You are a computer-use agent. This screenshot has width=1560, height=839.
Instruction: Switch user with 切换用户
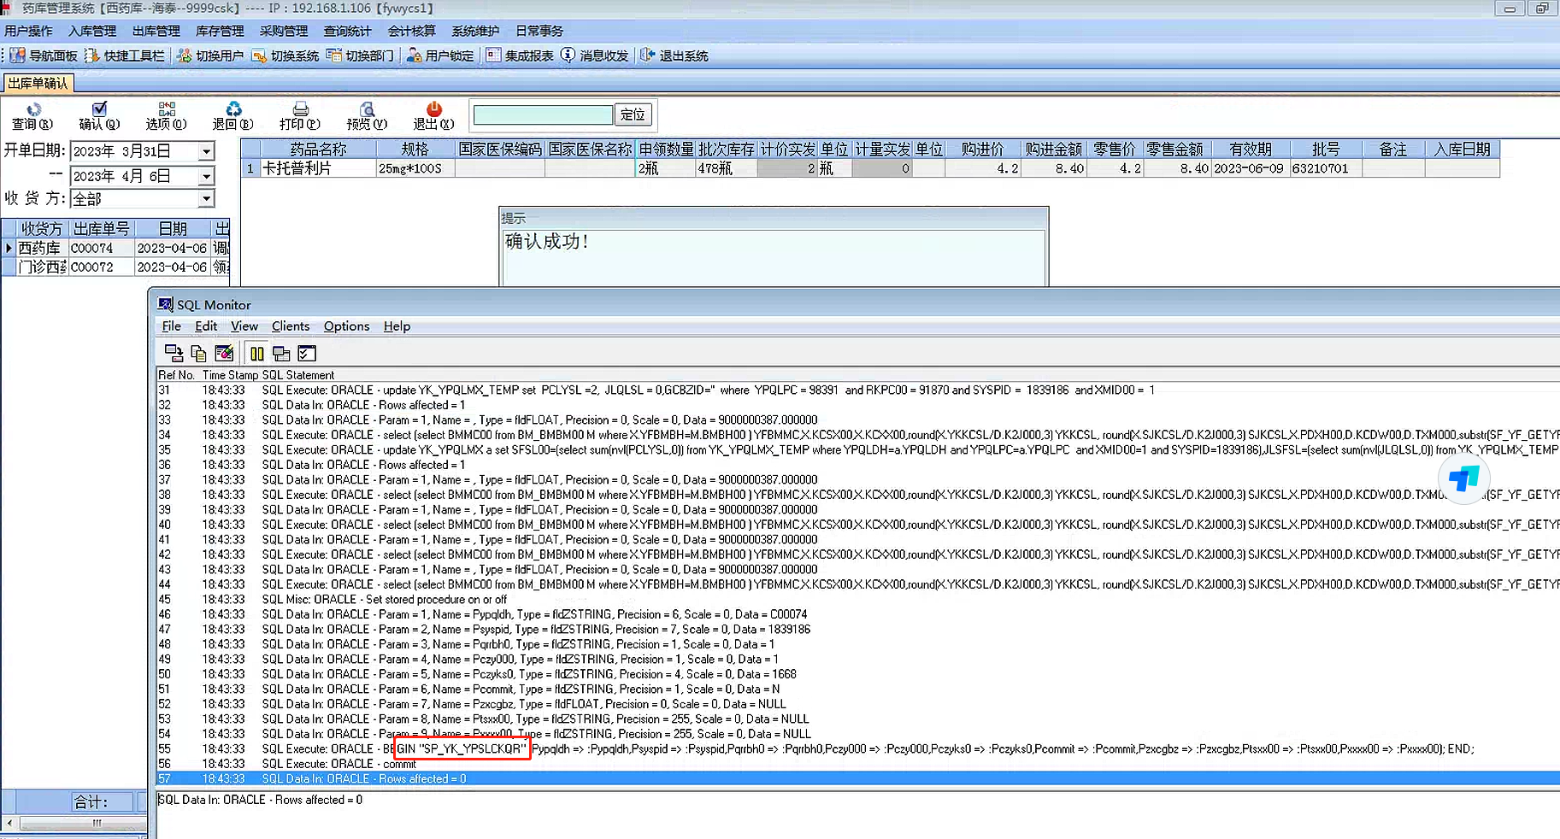point(210,56)
